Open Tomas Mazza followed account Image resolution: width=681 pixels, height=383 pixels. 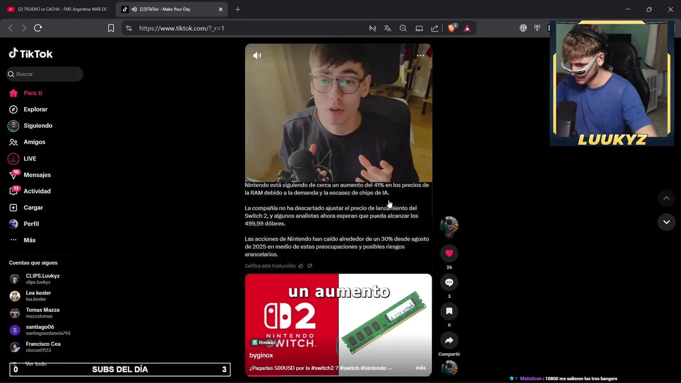pyautogui.click(x=35, y=313)
